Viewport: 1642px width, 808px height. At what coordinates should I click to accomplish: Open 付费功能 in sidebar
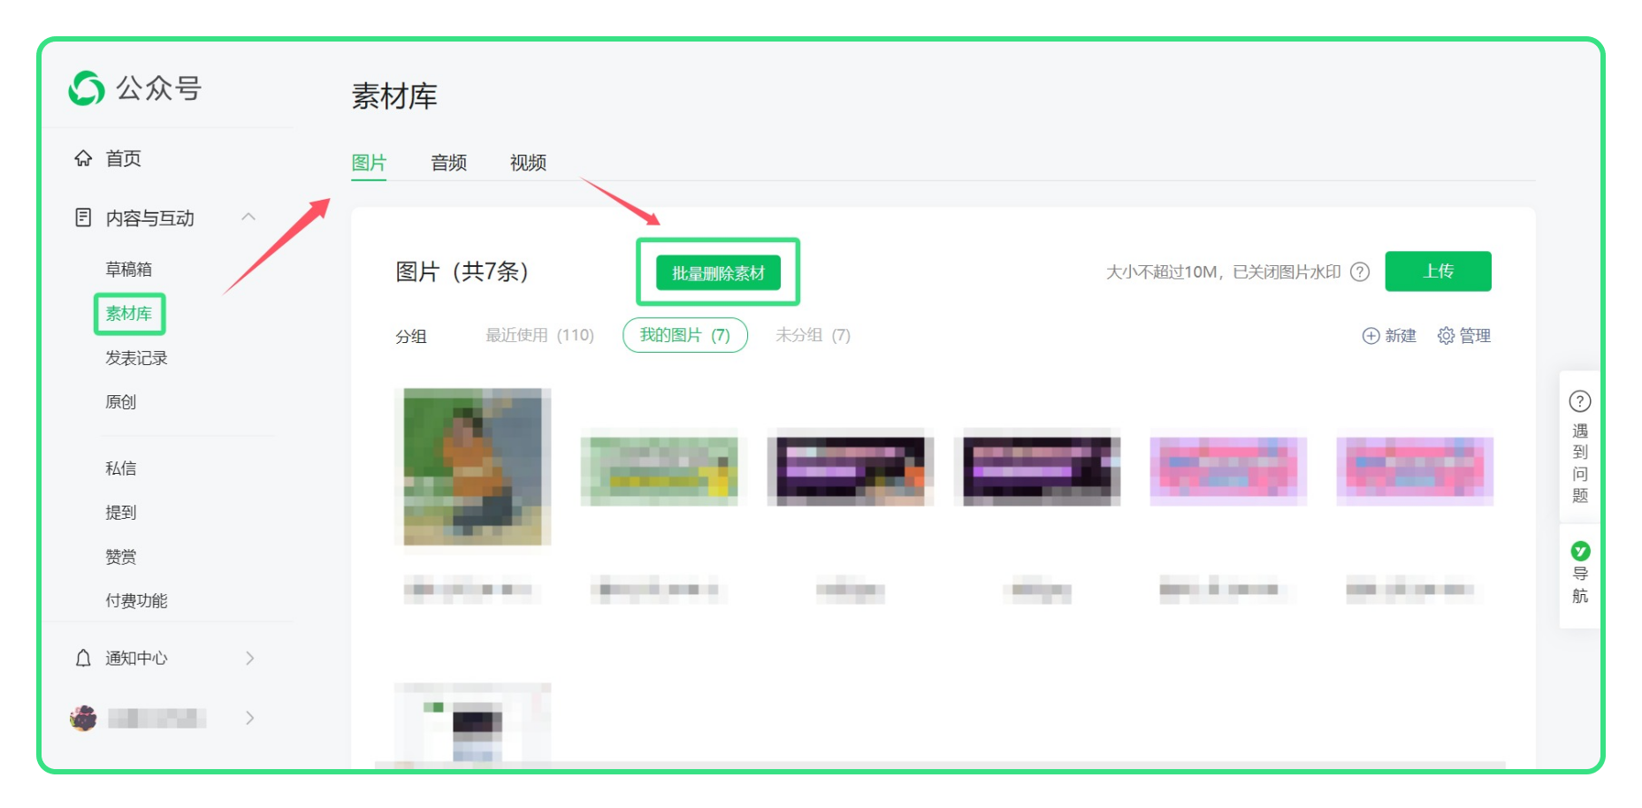(136, 601)
